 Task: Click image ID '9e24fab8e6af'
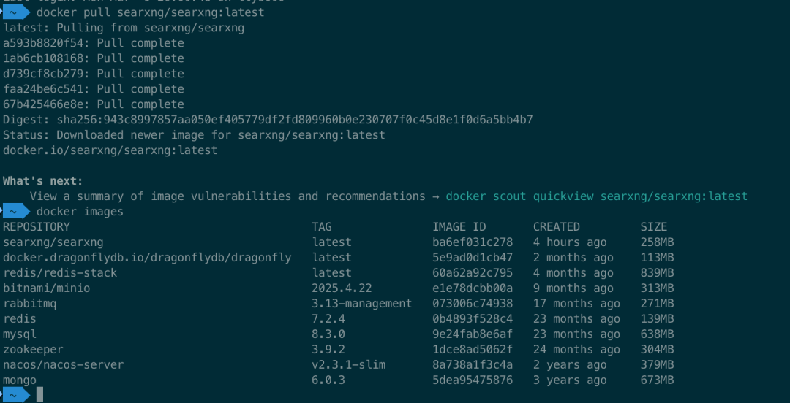(x=473, y=334)
